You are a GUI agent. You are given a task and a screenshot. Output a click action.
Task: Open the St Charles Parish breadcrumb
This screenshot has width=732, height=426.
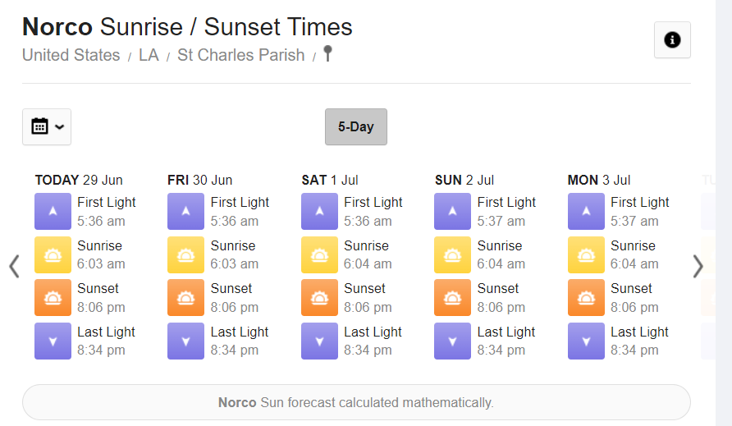coord(241,55)
